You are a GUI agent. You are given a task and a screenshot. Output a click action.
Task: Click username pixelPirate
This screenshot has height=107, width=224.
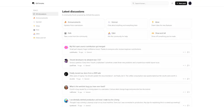(73, 66)
